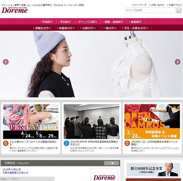183x181 pixels.
Task: Click blue circle icon under company briefing card
Action: coord(66,143)
